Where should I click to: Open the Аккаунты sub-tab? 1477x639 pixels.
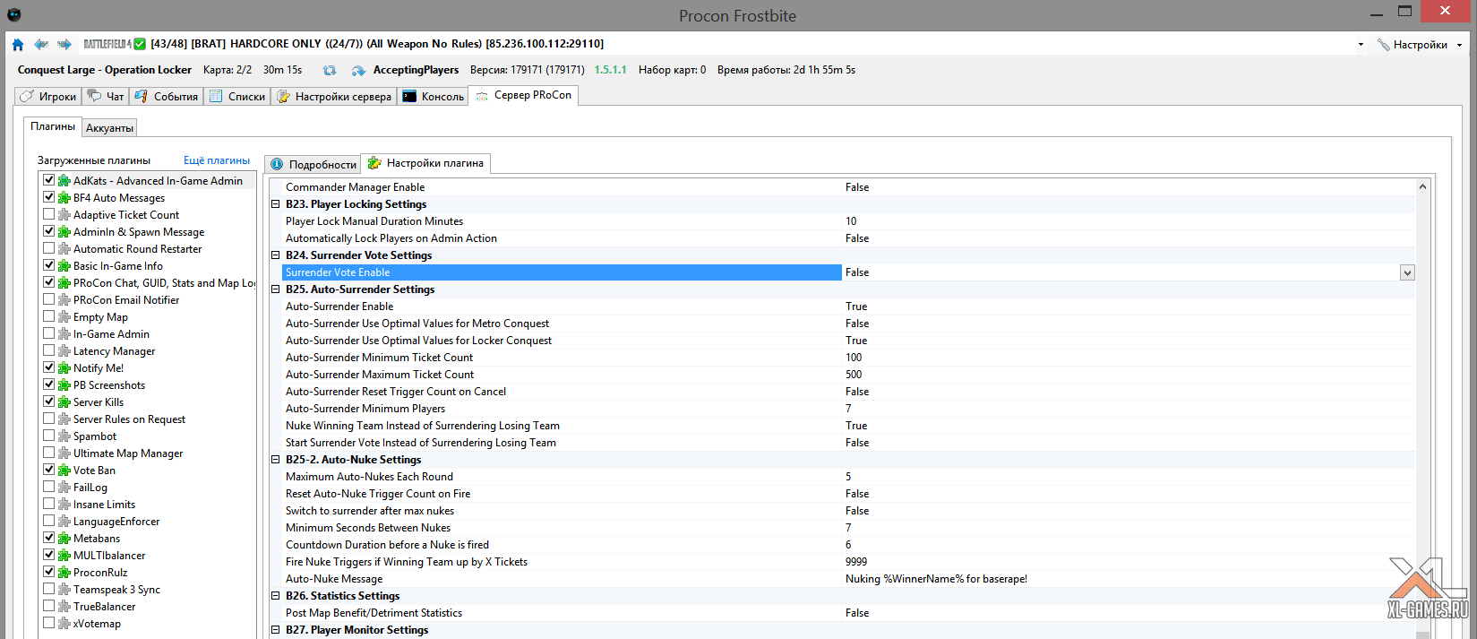click(x=109, y=128)
